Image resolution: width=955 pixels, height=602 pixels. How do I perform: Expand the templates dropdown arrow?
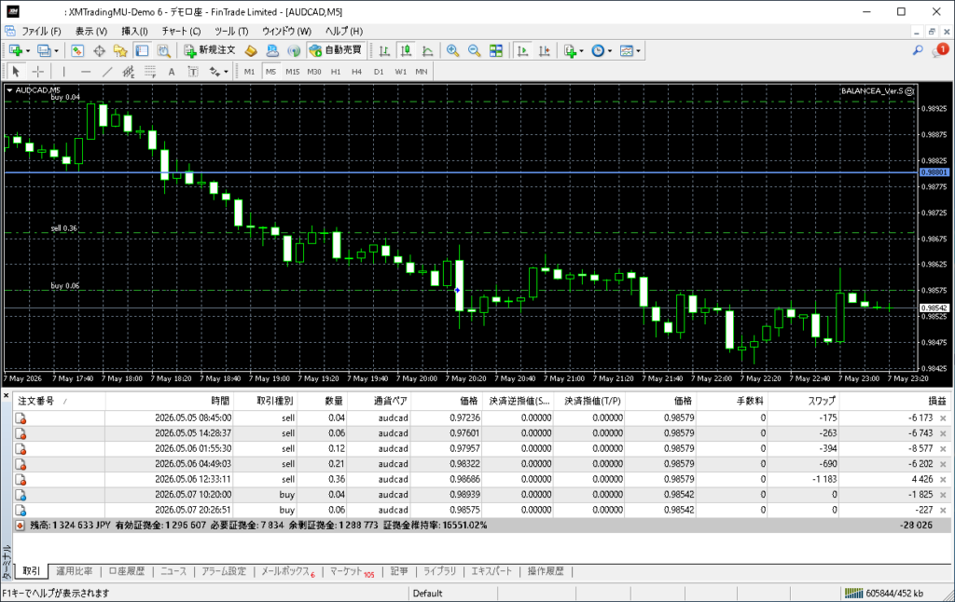coord(638,51)
